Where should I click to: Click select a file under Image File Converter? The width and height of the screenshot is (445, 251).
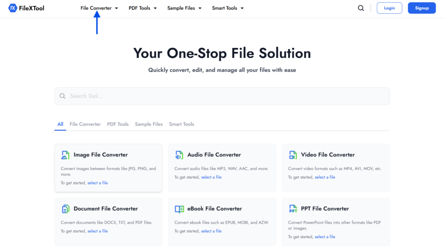tap(97, 183)
